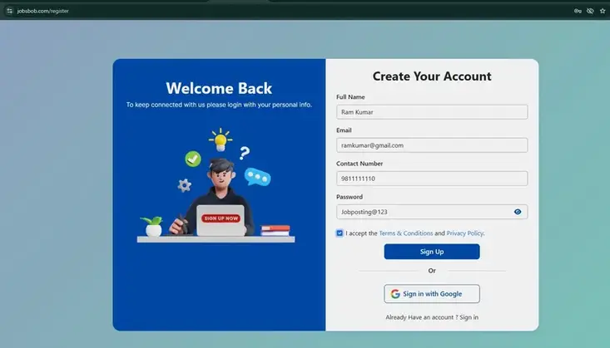Click the Sign in link at bottom
610x348 pixels.
pos(469,317)
